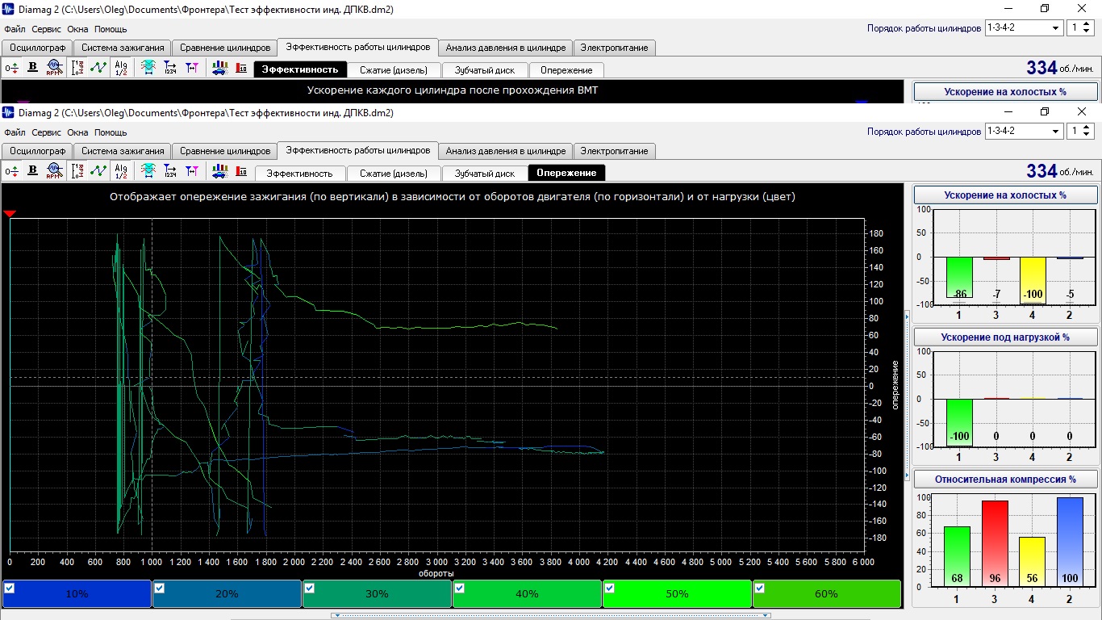The height and width of the screenshot is (620, 1102).
Task: Select Сжатие (дизель) sub-tab in front window
Action: (x=394, y=173)
